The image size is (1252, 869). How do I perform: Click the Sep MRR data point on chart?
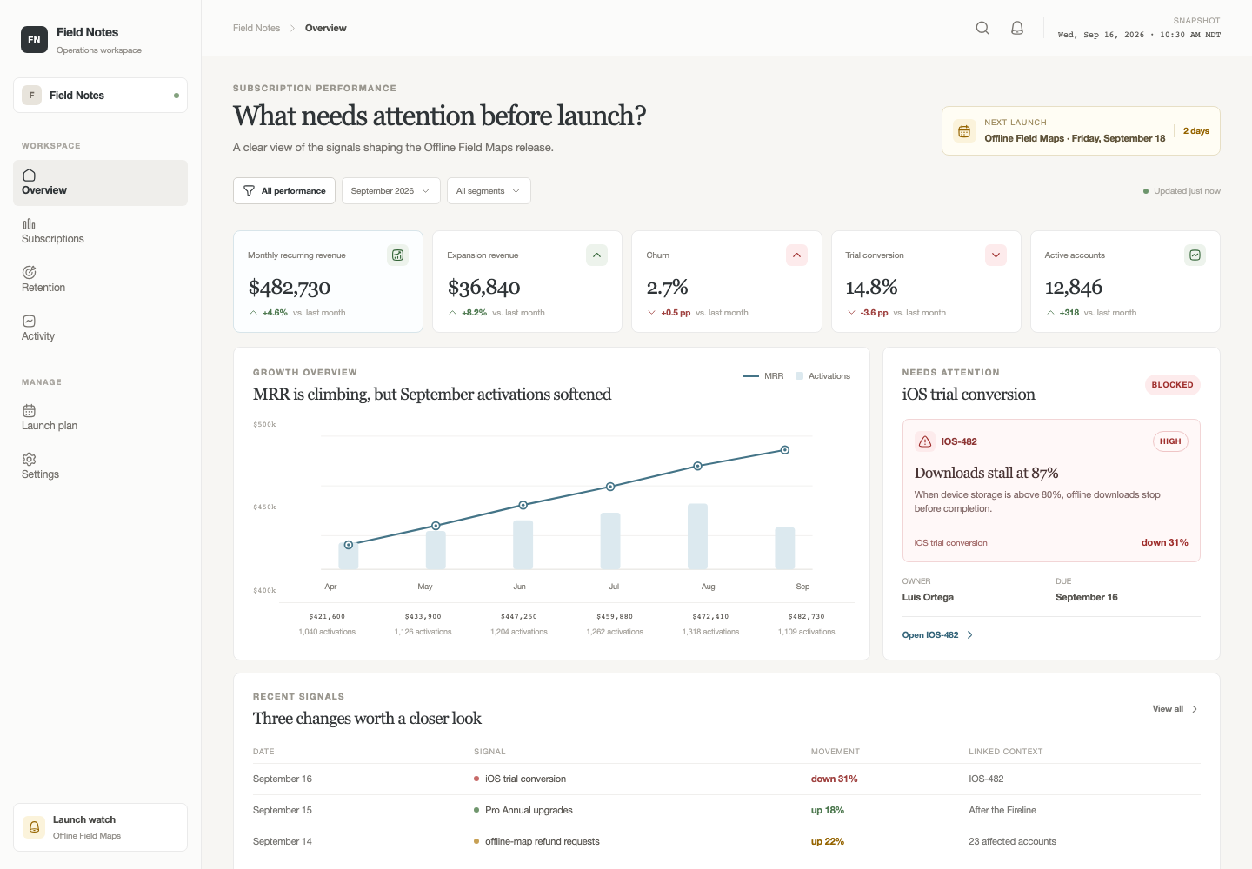(x=785, y=450)
